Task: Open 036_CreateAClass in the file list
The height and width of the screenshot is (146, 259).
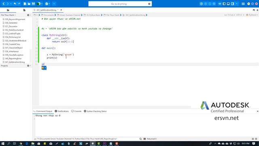Action: point(11,44)
